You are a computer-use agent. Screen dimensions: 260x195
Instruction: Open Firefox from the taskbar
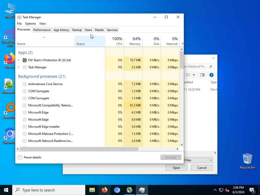104,190
